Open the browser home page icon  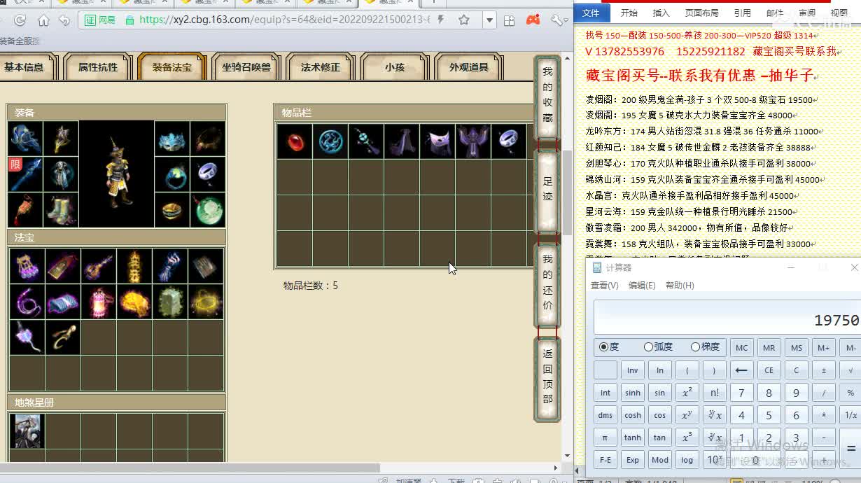click(43, 20)
